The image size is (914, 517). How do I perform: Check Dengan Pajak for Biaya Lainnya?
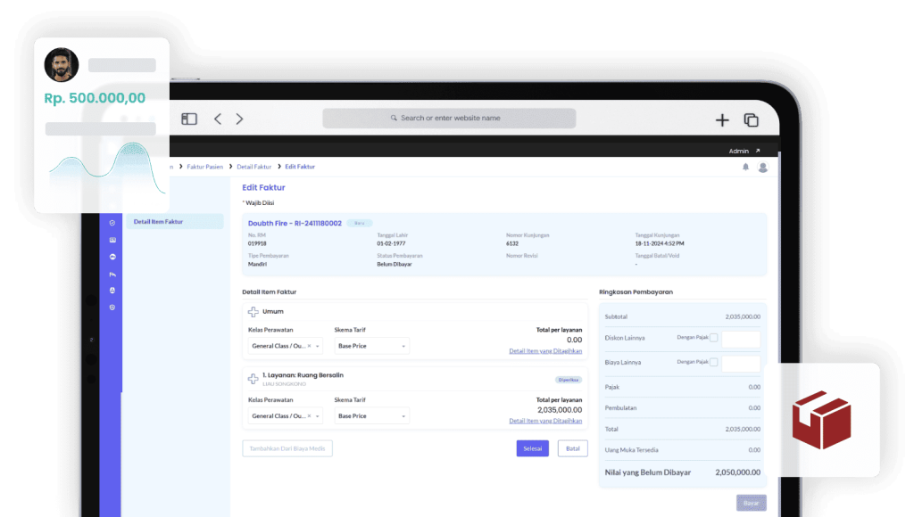tap(714, 362)
